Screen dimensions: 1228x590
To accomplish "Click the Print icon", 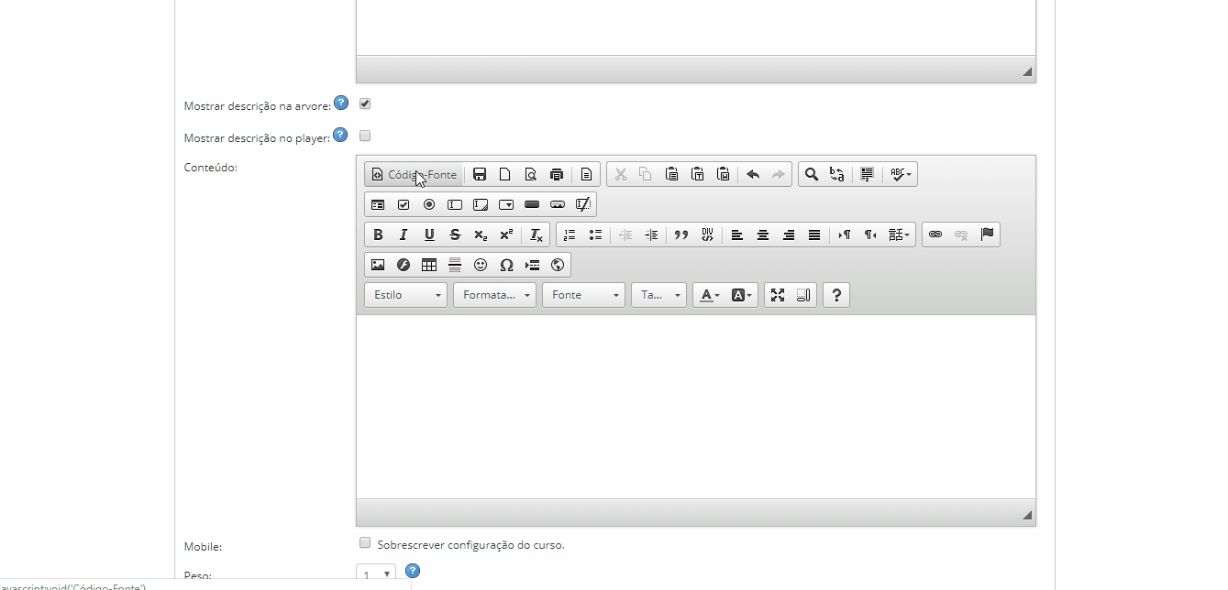I will click(x=557, y=174).
